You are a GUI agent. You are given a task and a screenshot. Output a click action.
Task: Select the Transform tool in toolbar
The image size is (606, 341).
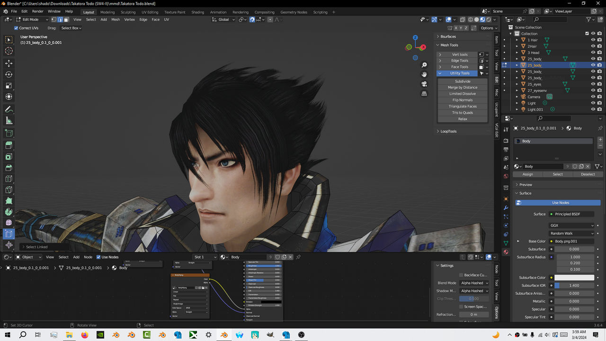[x=9, y=97]
